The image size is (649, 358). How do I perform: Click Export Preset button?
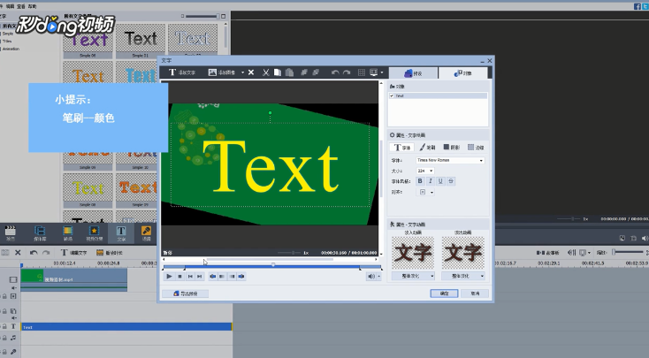[x=185, y=293]
